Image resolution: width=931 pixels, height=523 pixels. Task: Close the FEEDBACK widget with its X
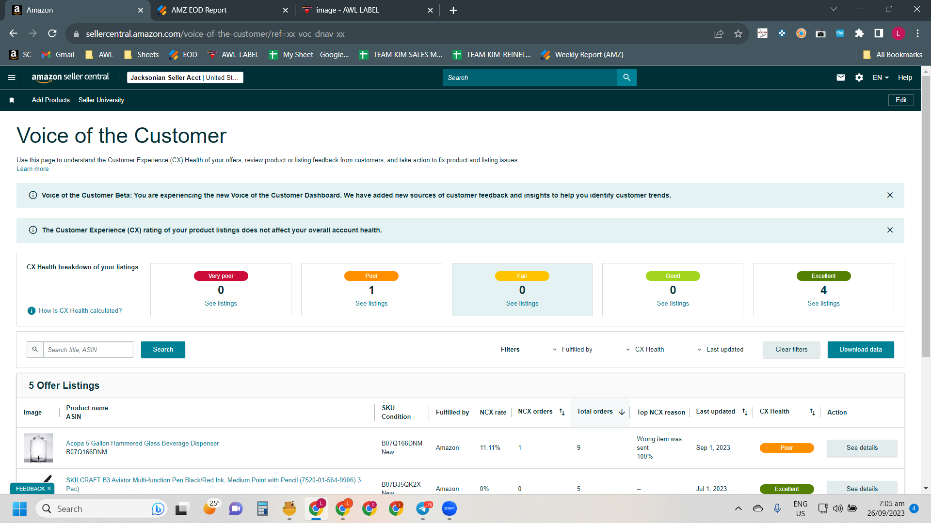tap(49, 489)
